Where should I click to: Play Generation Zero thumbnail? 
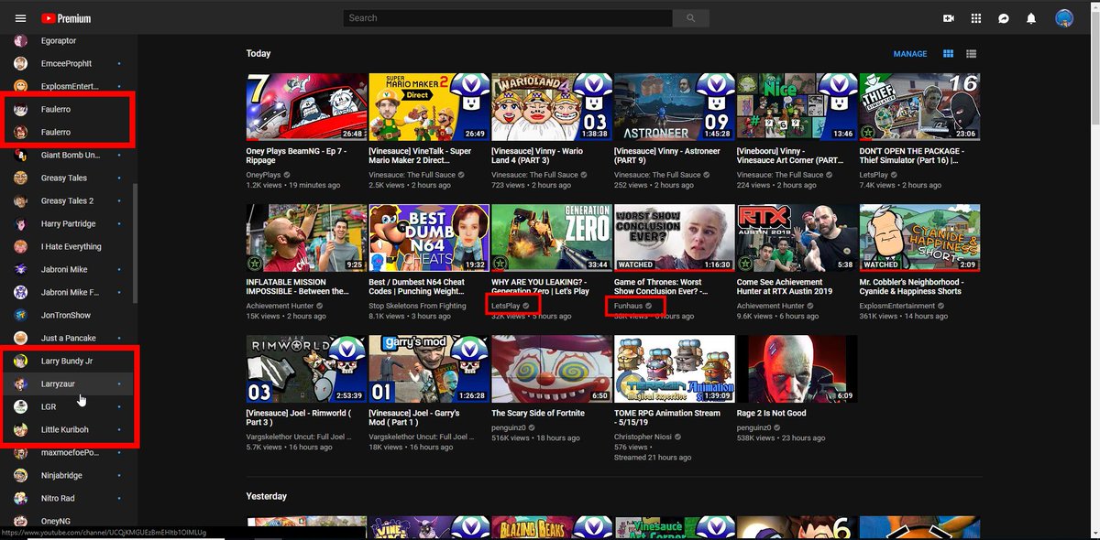pyautogui.click(x=552, y=238)
